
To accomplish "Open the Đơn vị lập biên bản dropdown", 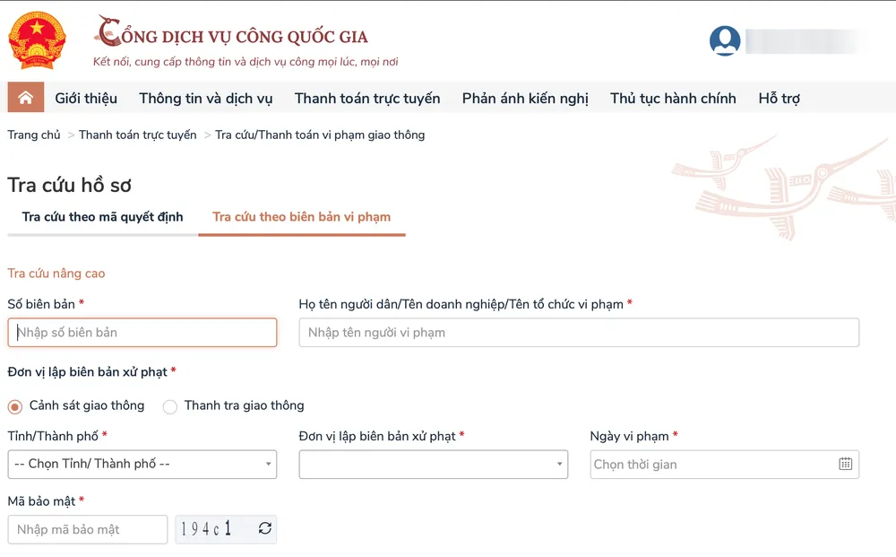I will [433, 464].
